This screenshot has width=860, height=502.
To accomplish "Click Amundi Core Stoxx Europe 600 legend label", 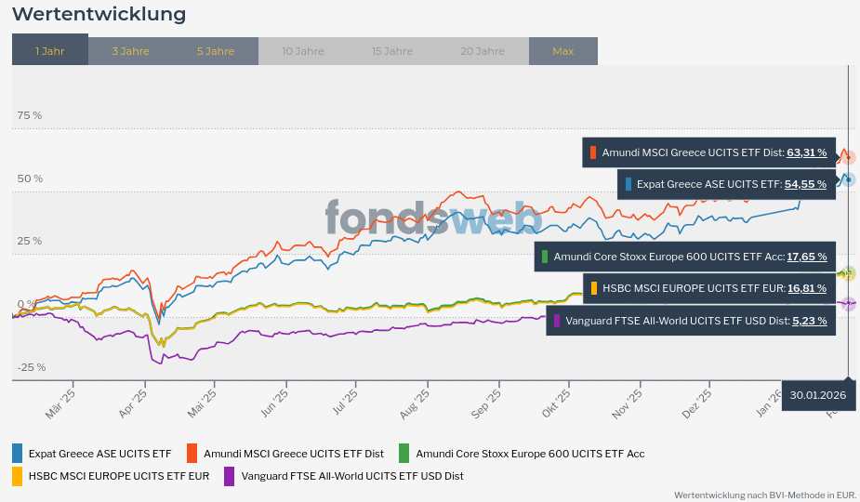I will (530, 454).
